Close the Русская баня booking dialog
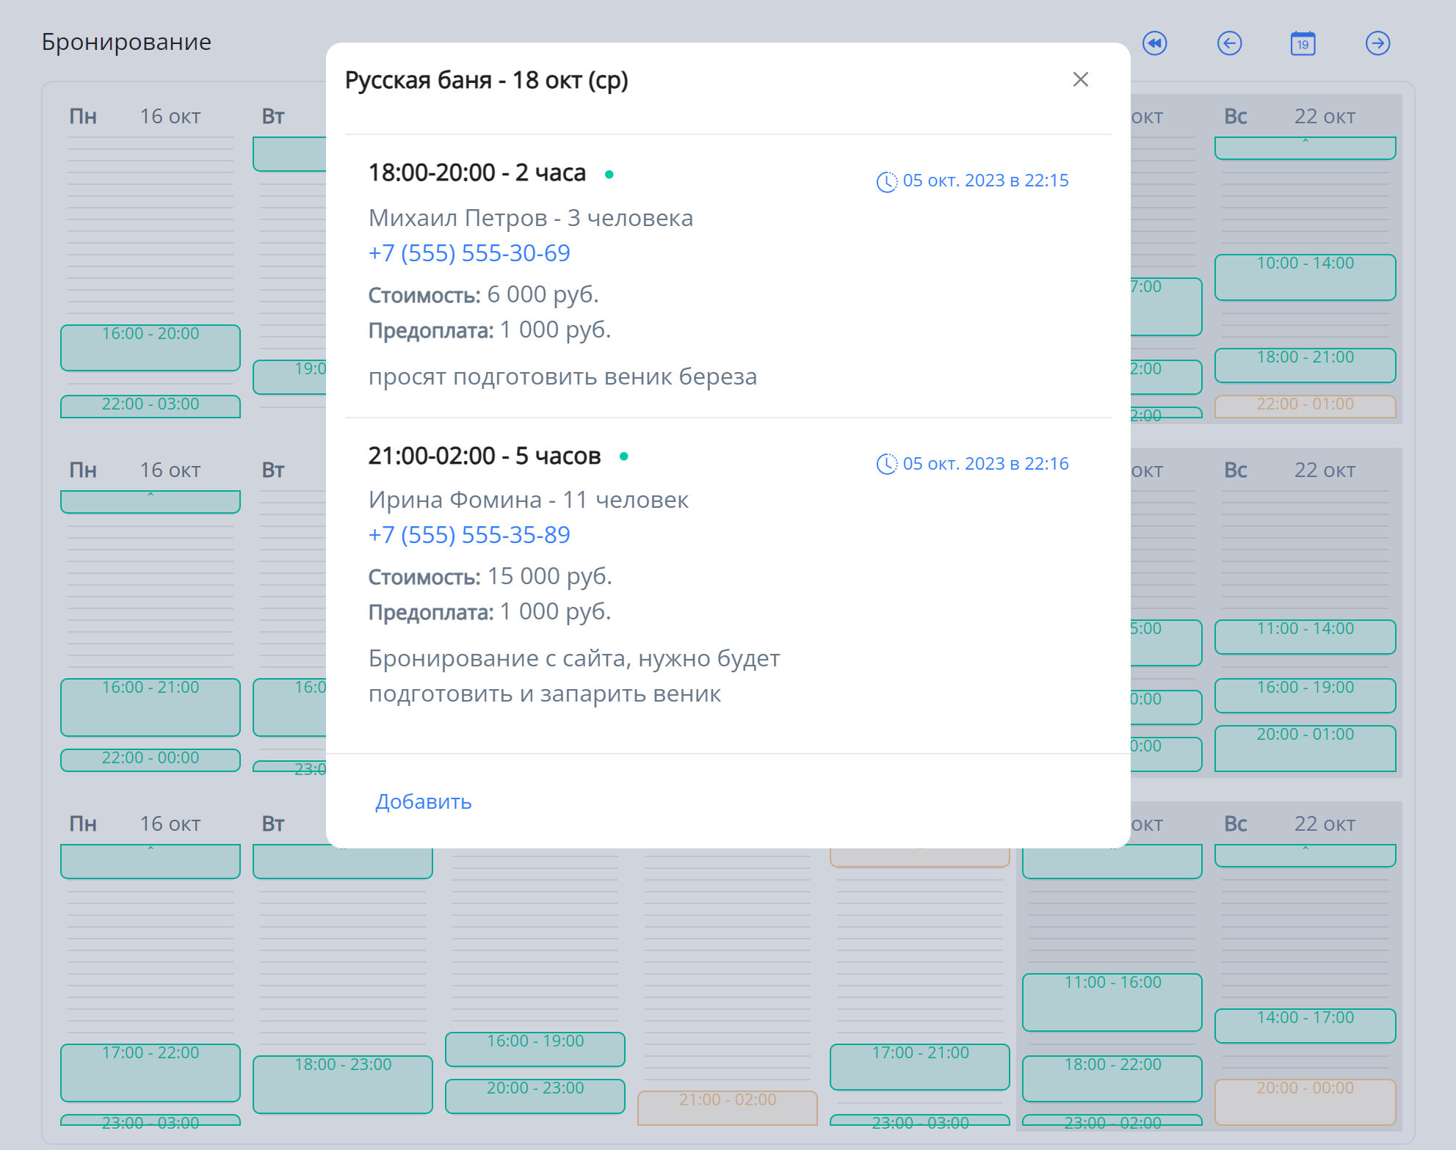 (x=1080, y=79)
